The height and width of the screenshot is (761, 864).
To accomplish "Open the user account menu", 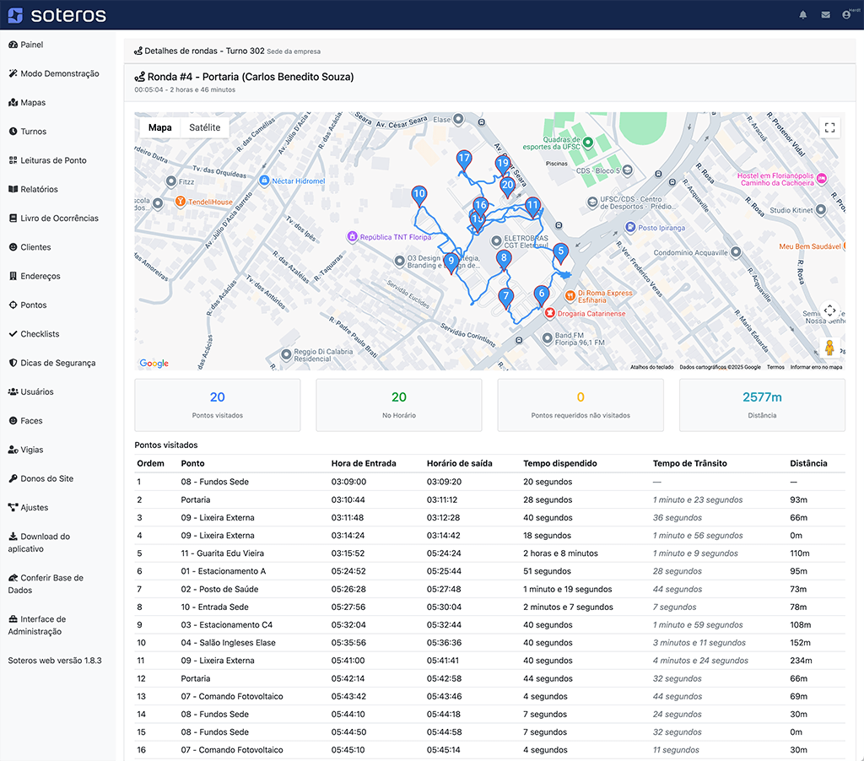I will pyautogui.click(x=846, y=15).
